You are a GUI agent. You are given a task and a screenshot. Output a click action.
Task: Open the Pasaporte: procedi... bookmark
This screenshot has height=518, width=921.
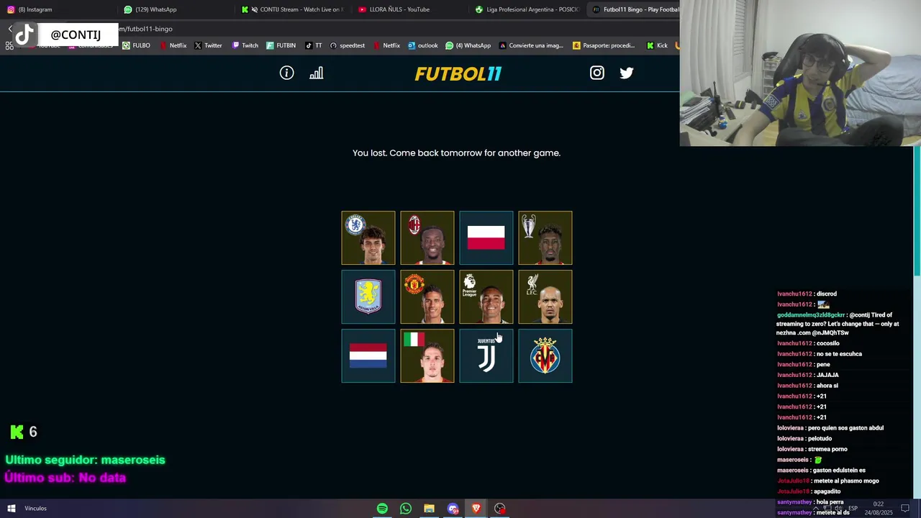pos(604,45)
